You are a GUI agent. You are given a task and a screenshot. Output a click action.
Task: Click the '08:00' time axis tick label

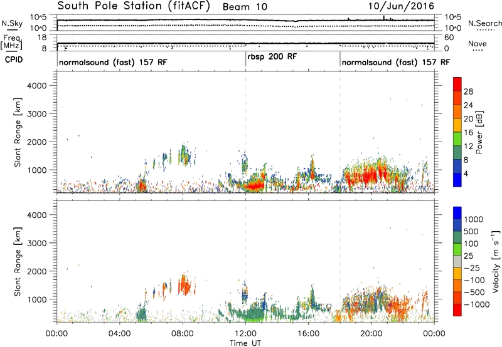click(183, 334)
